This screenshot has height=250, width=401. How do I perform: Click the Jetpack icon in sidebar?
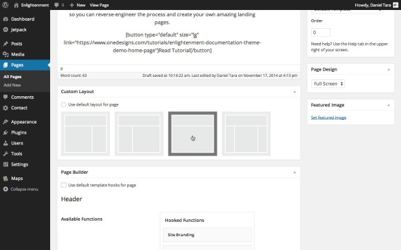click(6, 29)
